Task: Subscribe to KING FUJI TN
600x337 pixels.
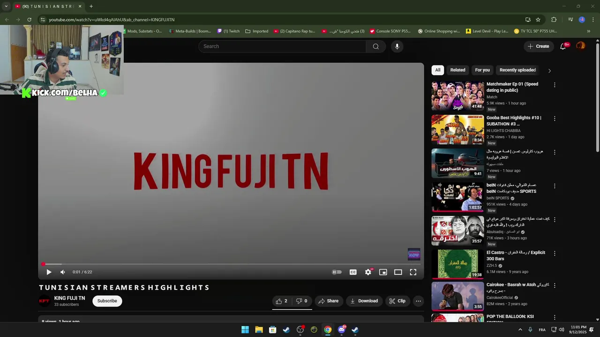Action: (107, 301)
